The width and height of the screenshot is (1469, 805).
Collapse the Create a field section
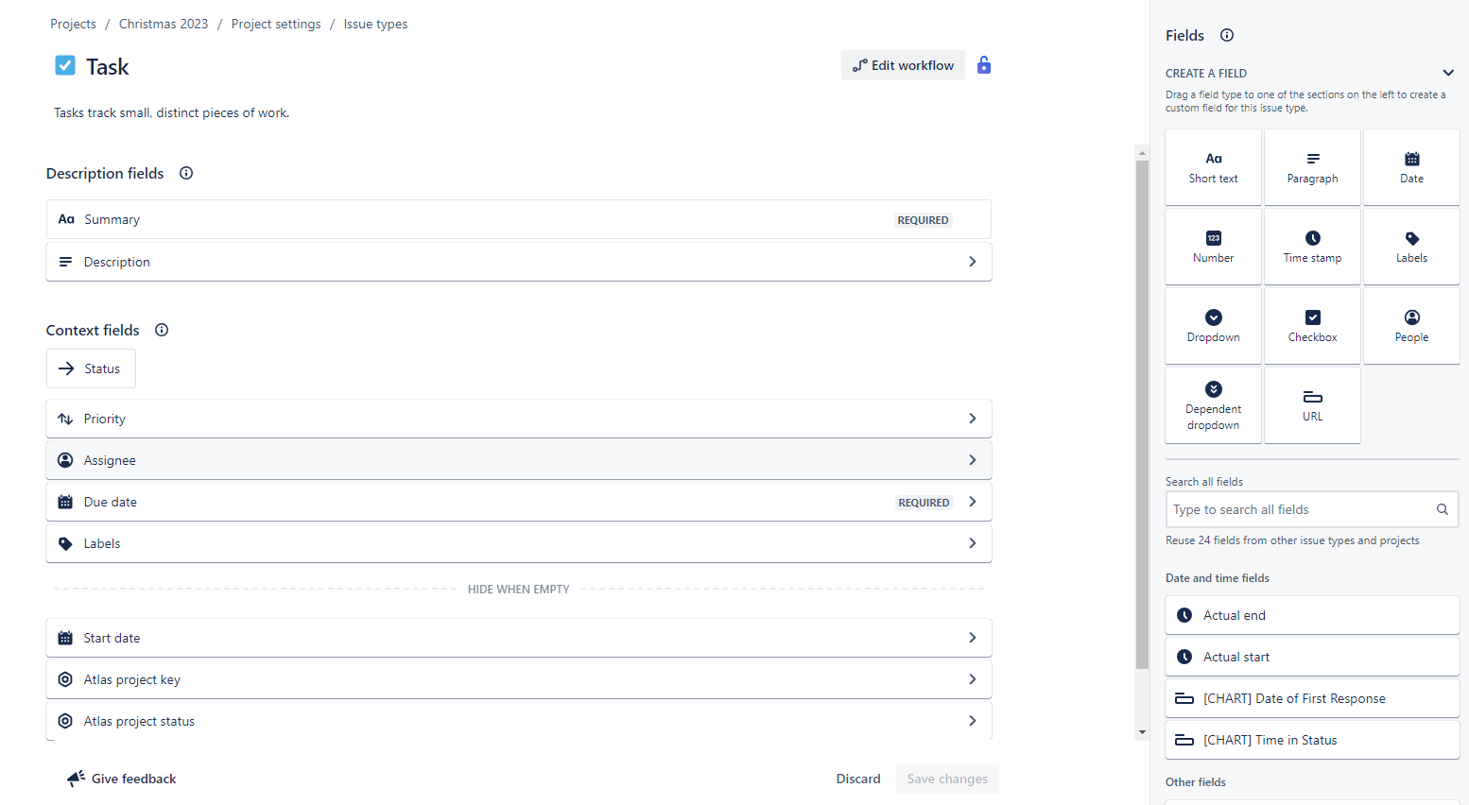[1448, 73]
